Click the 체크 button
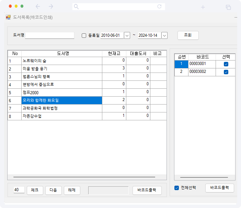Image resolution: width=241 pixels, height=208 pixels. point(35,190)
